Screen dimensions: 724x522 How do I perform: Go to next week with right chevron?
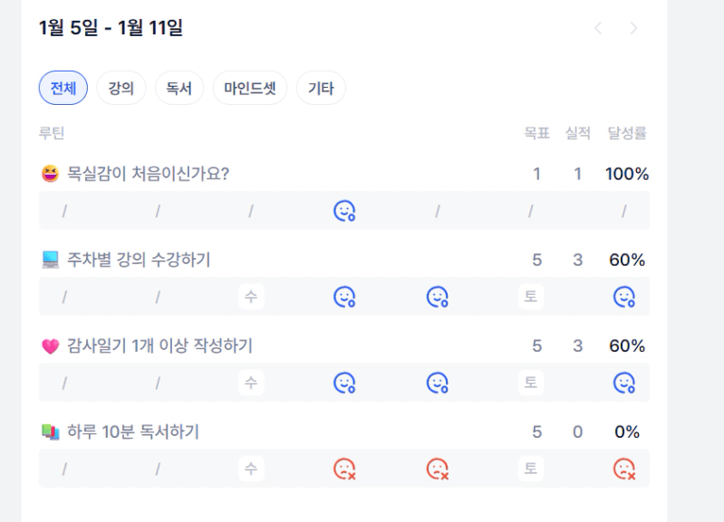pos(633,28)
